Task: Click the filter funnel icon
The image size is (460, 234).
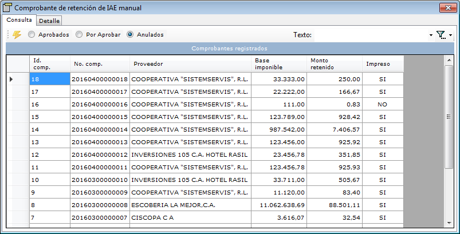Action: pos(441,35)
